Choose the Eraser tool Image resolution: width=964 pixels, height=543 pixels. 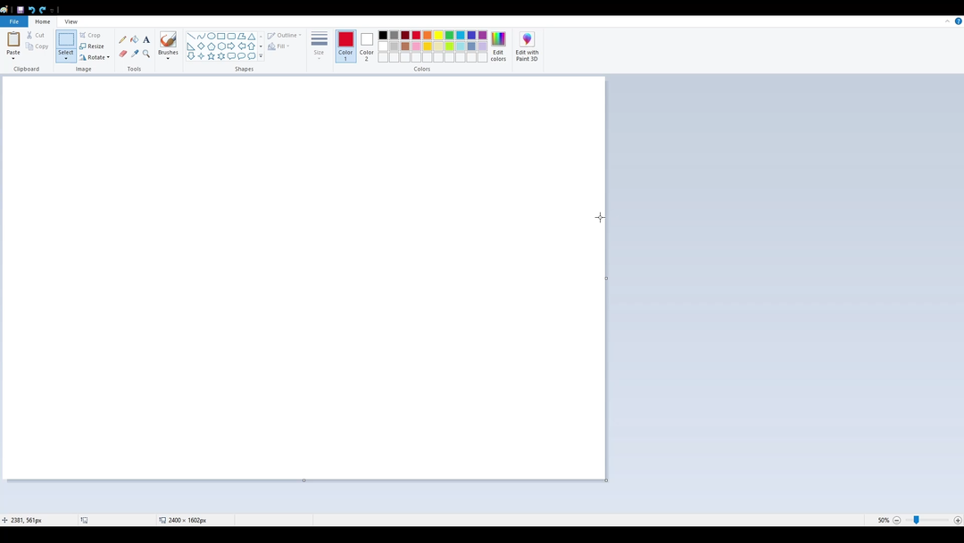point(123,54)
